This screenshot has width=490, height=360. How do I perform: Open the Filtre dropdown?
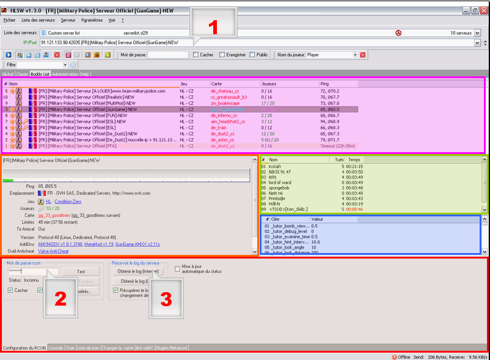tap(65, 65)
